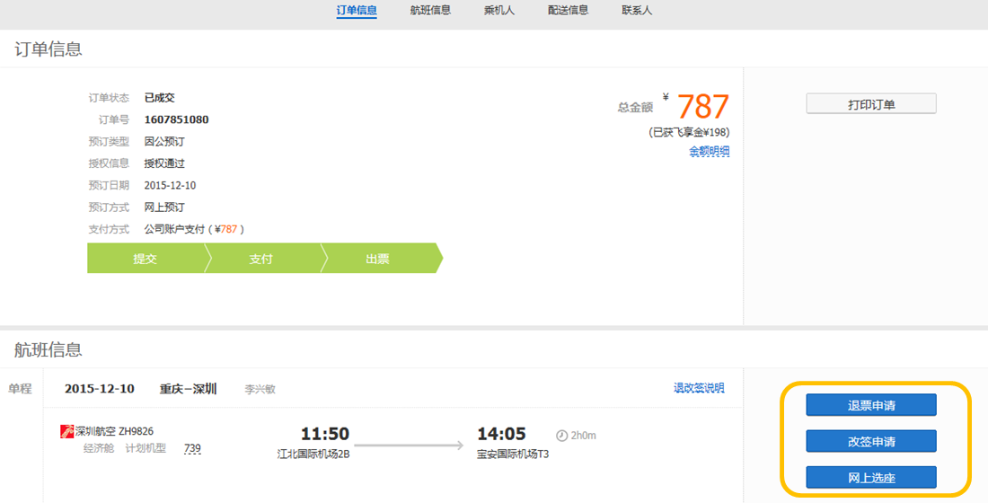This screenshot has height=503, width=988.
Task: Click the Shenzhen Airlines logo icon
Action: click(x=66, y=432)
